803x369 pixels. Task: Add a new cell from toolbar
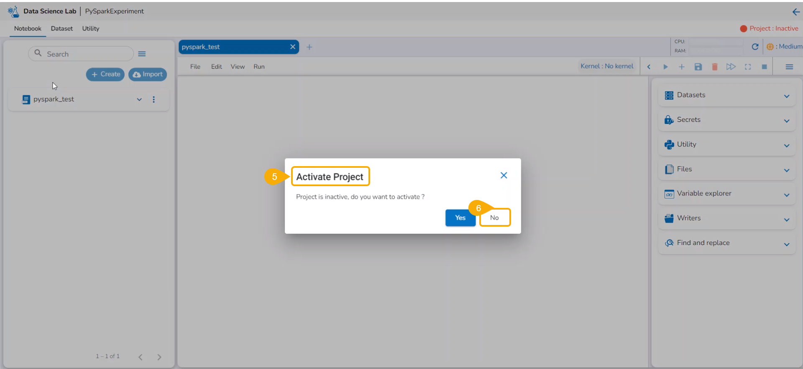[682, 67]
